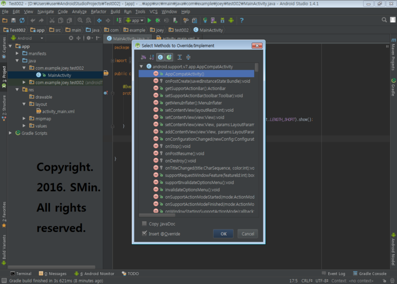
Task: Click the SDK Manager icon
Action: (222, 20)
